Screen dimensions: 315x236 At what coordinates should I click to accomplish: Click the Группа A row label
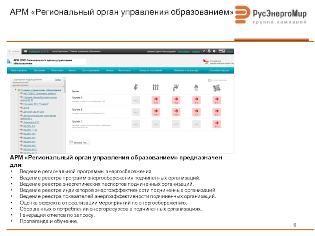coord(77,98)
